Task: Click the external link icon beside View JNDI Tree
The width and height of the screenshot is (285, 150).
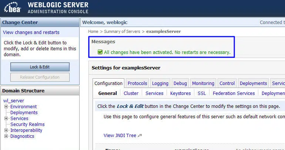Action: (x=140, y=136)
